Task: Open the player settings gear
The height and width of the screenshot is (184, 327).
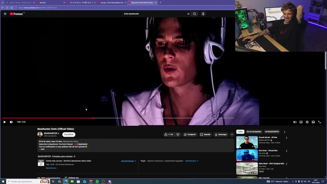Action: 307,122
